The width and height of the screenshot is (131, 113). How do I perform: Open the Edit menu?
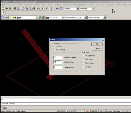click(9, 5)
